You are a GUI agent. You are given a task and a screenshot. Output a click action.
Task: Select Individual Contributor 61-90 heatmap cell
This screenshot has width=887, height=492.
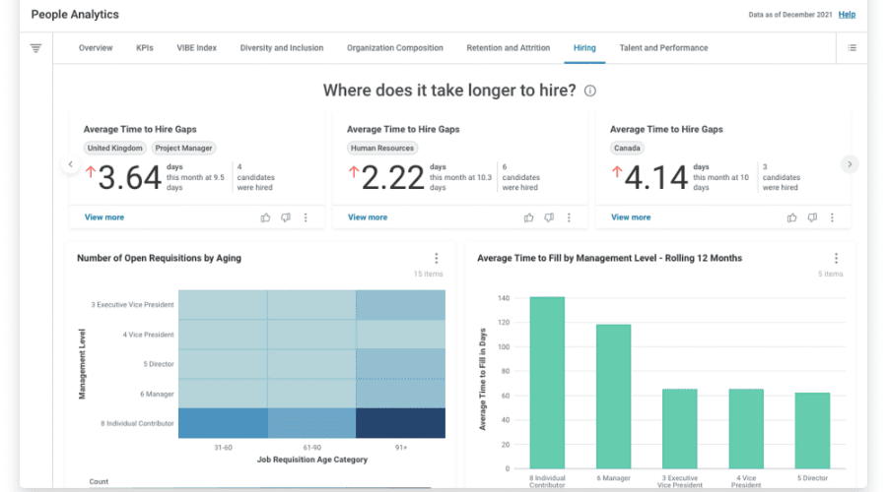(x=311, y=423)
